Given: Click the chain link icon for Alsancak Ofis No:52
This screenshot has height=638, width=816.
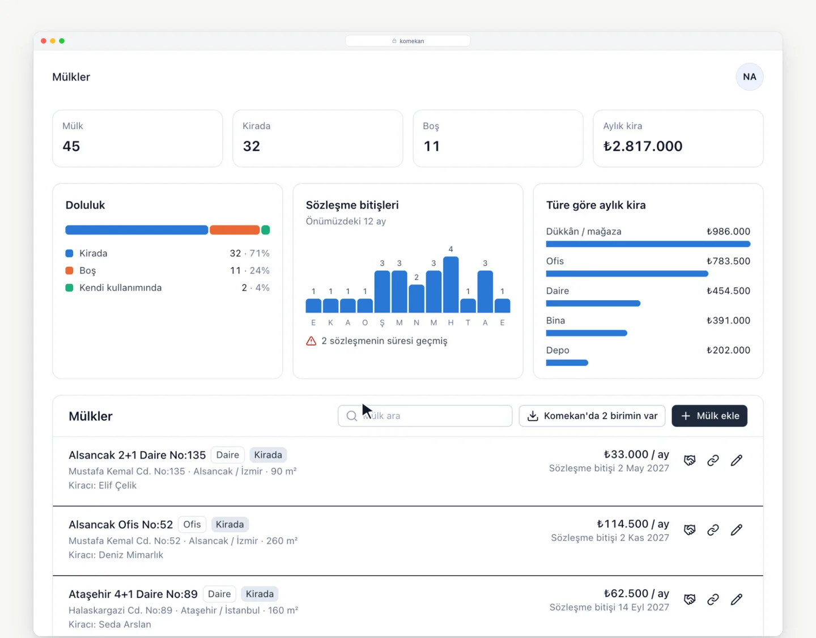Looking at the screenshot, I should pyautogui.click(x=713, y=530).
